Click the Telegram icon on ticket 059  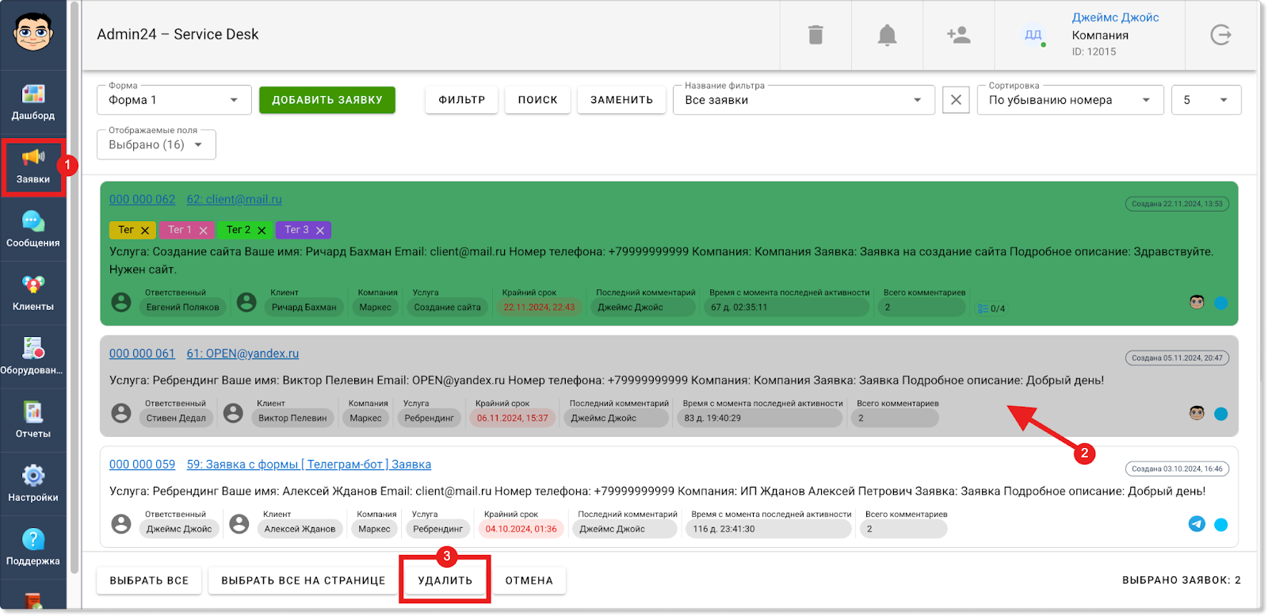1197,524
